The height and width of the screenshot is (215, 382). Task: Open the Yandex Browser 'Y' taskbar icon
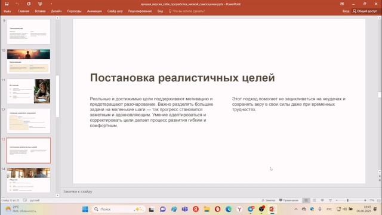pyautogui.click(x=239, y=209)
